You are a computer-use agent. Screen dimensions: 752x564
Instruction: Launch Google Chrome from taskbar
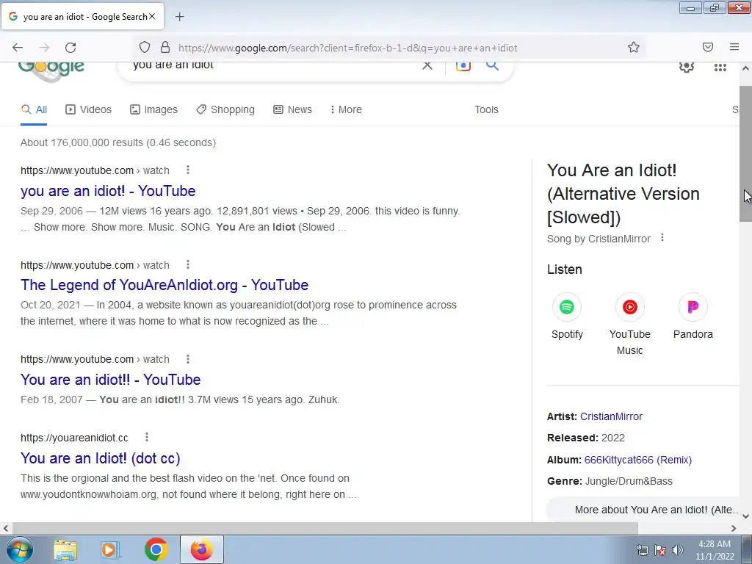tap(156, 549)
